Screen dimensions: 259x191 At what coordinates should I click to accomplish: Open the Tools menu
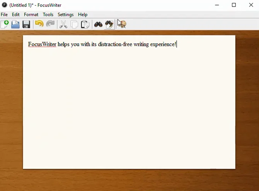(x=48, y=15)
